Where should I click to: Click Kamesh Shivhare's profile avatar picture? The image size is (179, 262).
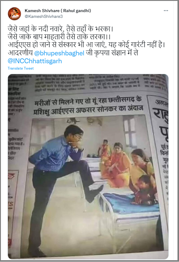(15, 14)
